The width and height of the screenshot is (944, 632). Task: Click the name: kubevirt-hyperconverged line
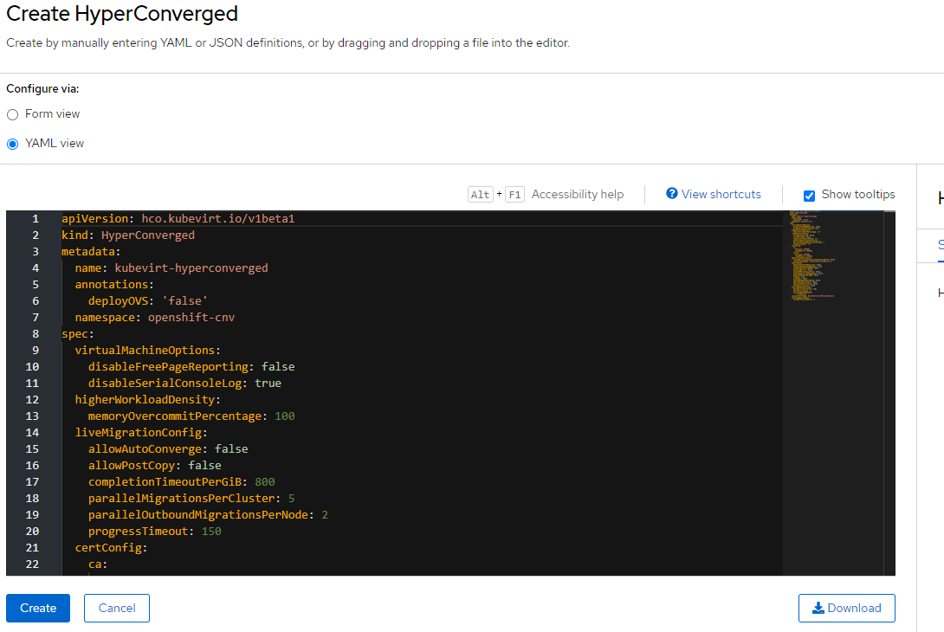tap(171, 268)
